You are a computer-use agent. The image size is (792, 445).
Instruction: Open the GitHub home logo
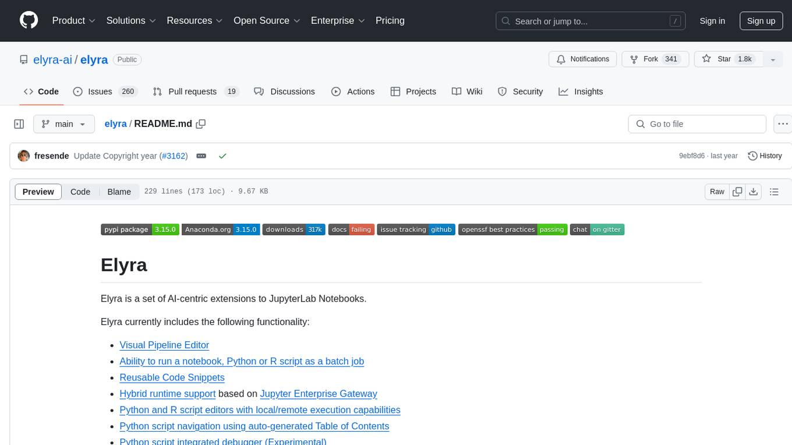29,20
